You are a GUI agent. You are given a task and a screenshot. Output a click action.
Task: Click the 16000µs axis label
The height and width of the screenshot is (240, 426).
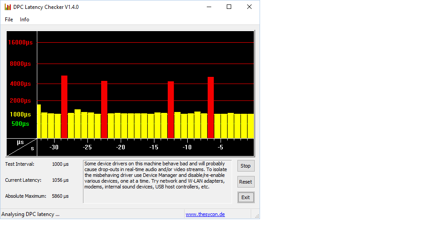click(x=20, y=43)
